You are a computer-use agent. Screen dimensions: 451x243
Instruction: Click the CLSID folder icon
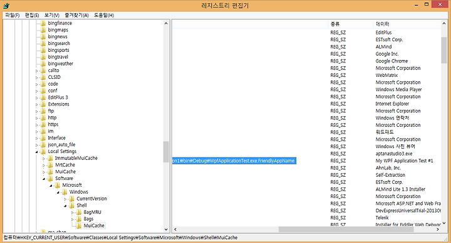tap(43, 77)
